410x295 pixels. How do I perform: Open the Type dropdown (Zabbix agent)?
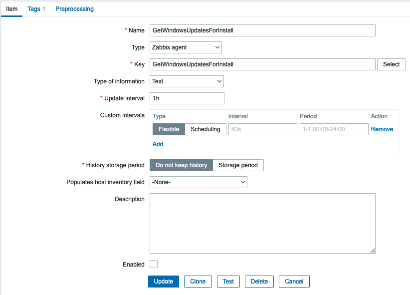[x=186, y=47]
